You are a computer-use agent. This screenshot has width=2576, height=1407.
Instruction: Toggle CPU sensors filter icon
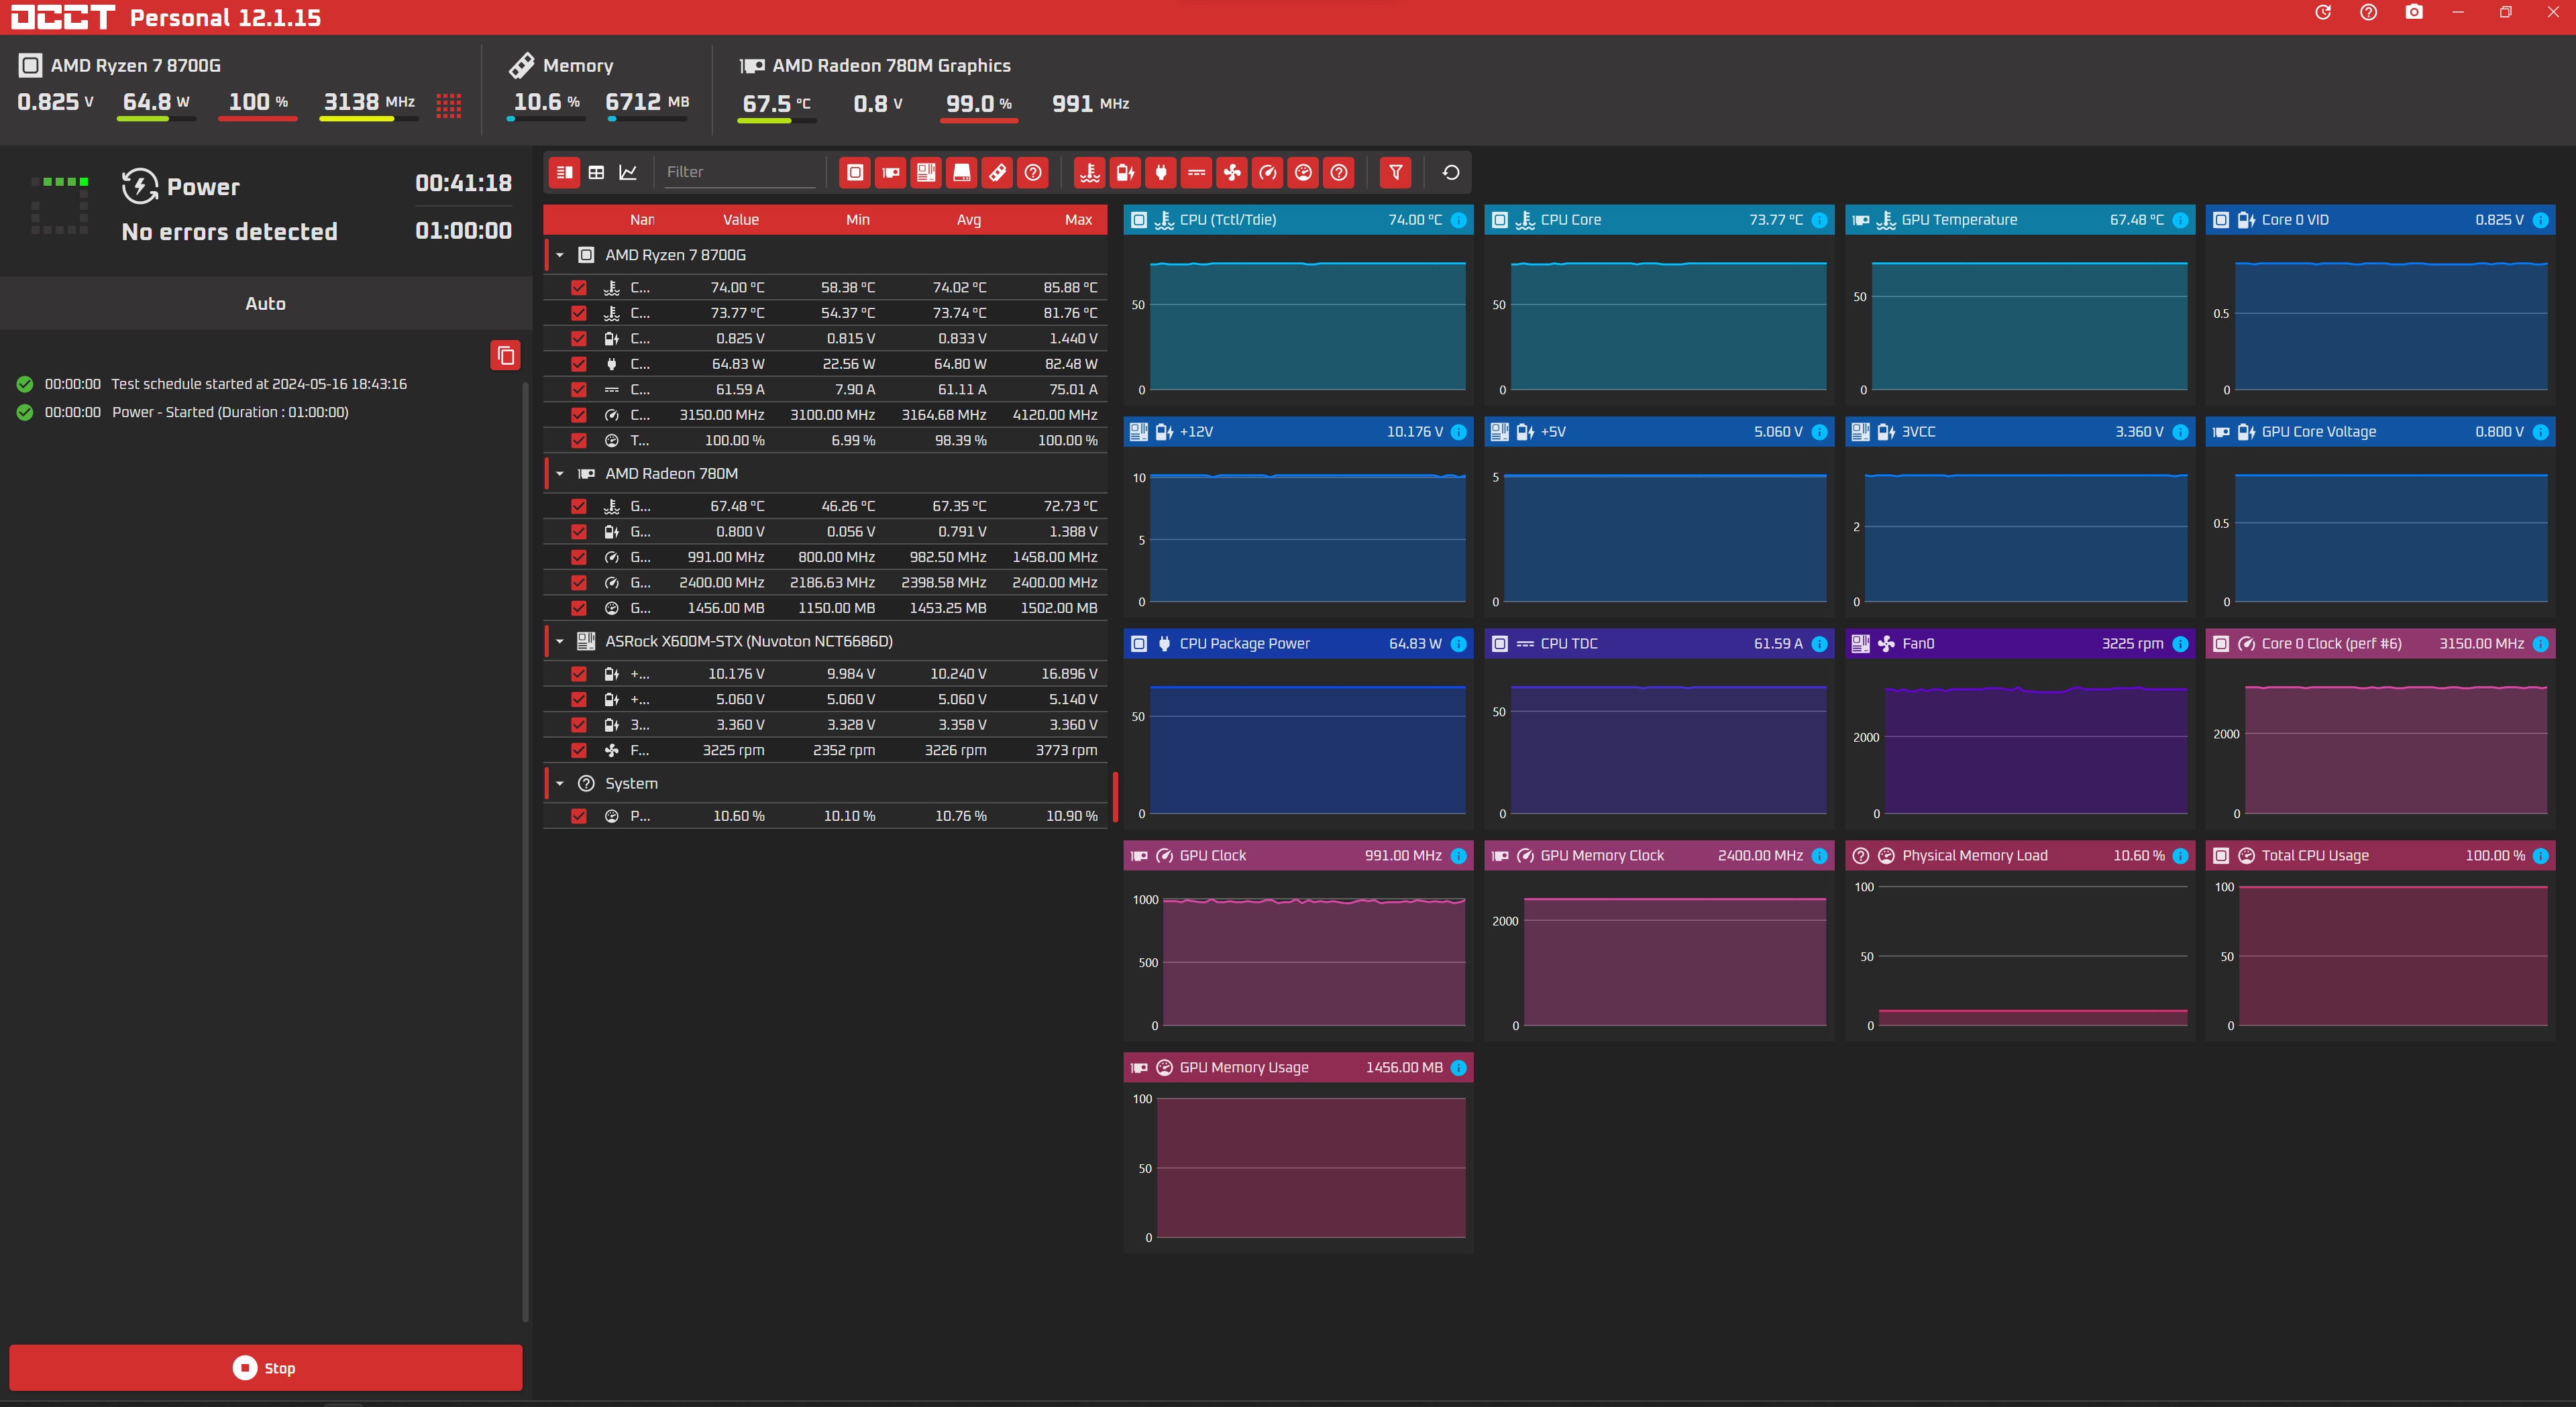(854, 172)
